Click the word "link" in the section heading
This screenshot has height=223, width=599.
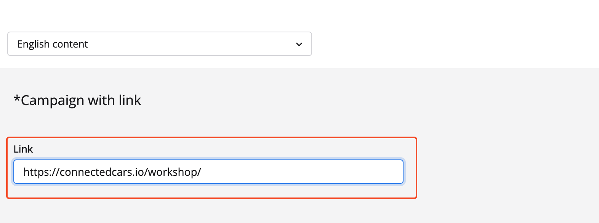pos(130,100)
